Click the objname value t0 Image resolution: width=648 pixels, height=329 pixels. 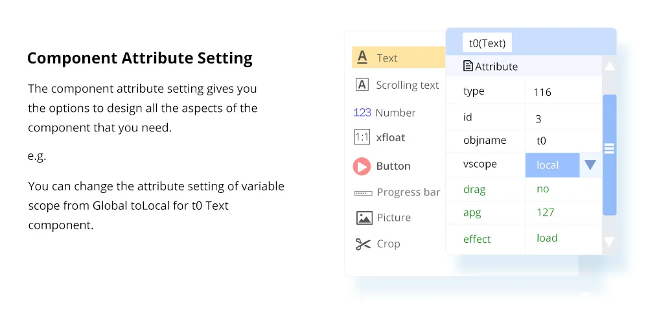(x=542, y=141)
